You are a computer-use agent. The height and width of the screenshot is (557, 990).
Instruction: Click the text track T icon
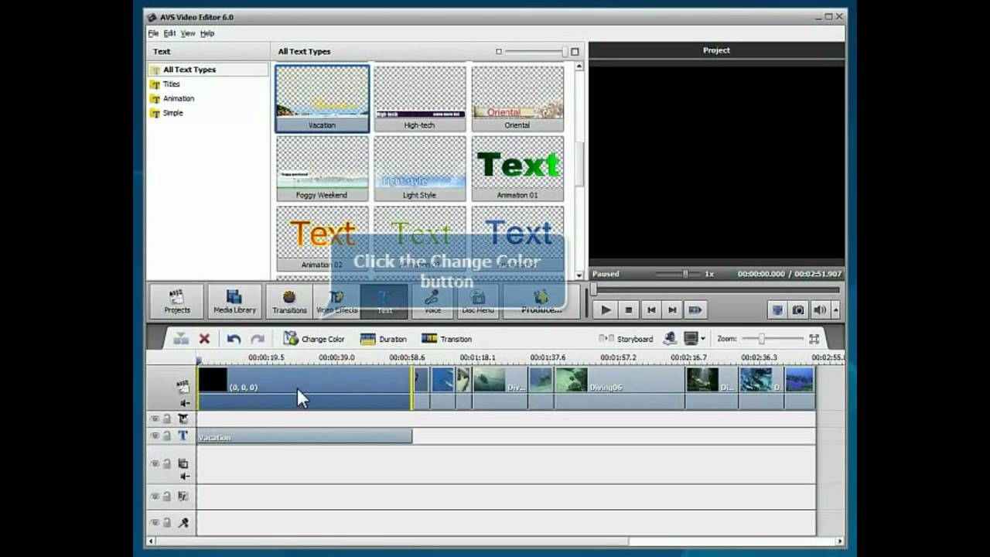pos(183,436)
